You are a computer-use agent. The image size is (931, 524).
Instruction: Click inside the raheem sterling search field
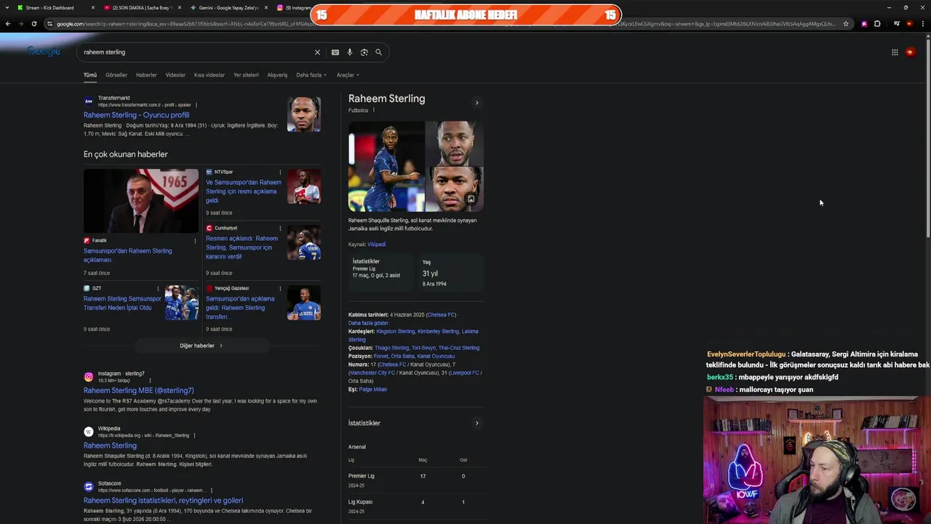[x=196, y=52]
